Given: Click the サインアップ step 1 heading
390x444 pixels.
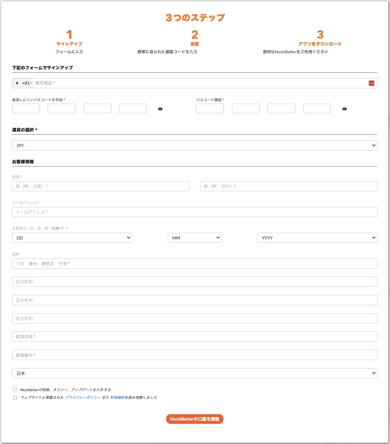Looking at the screenshot, I should pos(69,44).
